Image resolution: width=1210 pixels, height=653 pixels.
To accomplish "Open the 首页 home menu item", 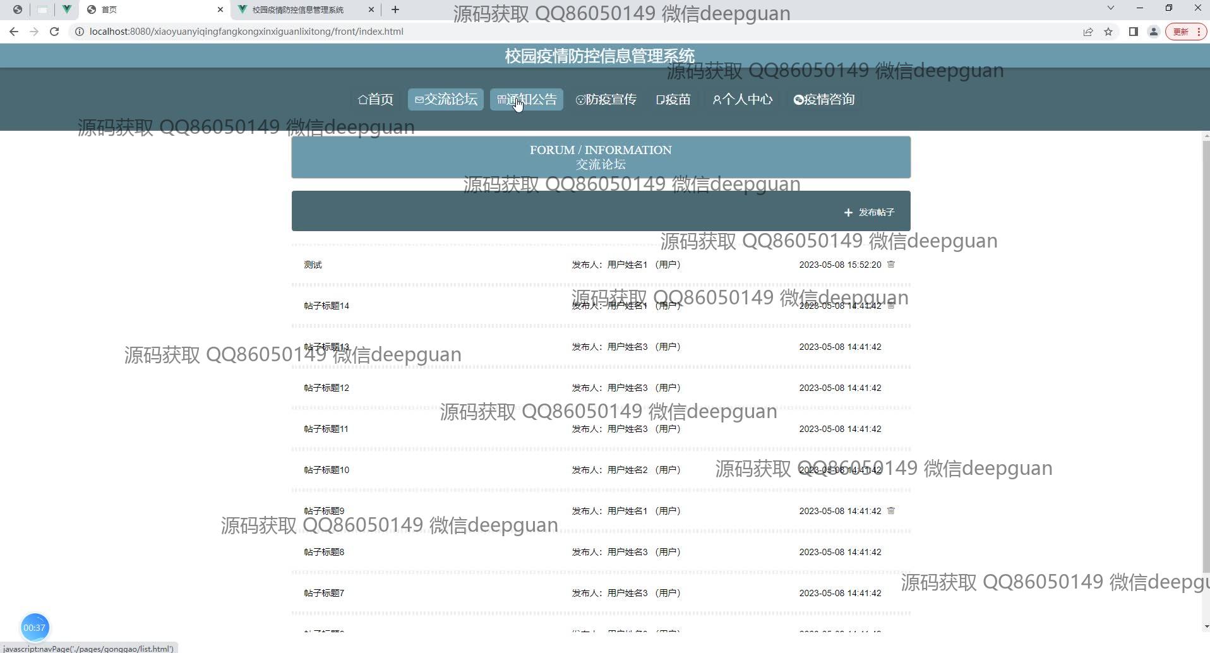I will click(376, 100).
